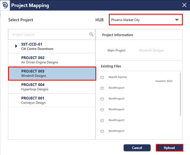The image size is (190, 155).
Task: Select PROJECT 003 Windmill Designs
Action: [52, 73]
